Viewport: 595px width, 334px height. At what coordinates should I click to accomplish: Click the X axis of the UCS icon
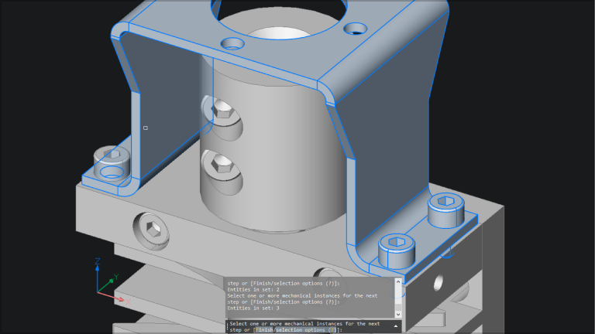click(113, 297)
